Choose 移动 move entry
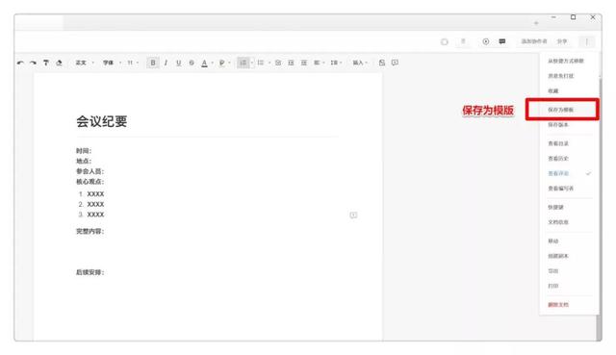This screenshot has height=355, width=616. (x=553, y=241)
